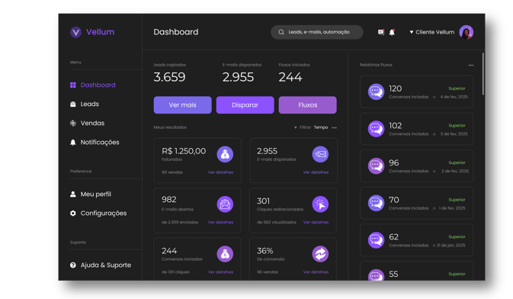The height and width of the screenshot is (299, 513).
Task: Click the Vendas coin icon
Action: click(73, 123)
